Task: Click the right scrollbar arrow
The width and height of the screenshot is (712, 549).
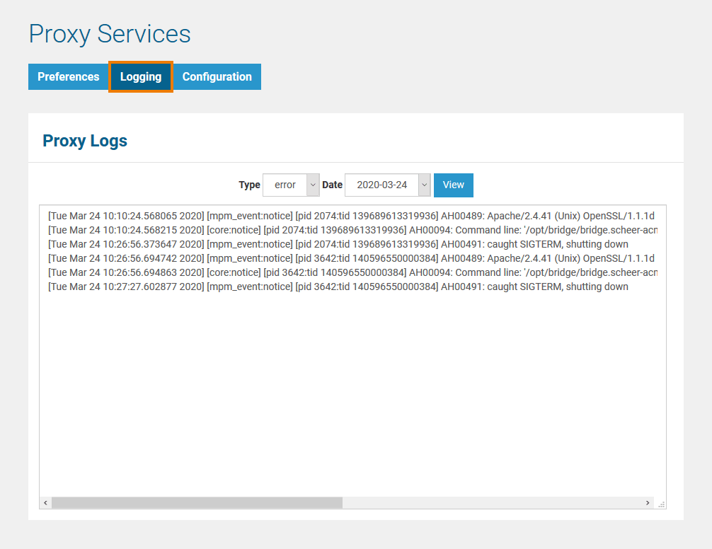Action: [648, 502]
